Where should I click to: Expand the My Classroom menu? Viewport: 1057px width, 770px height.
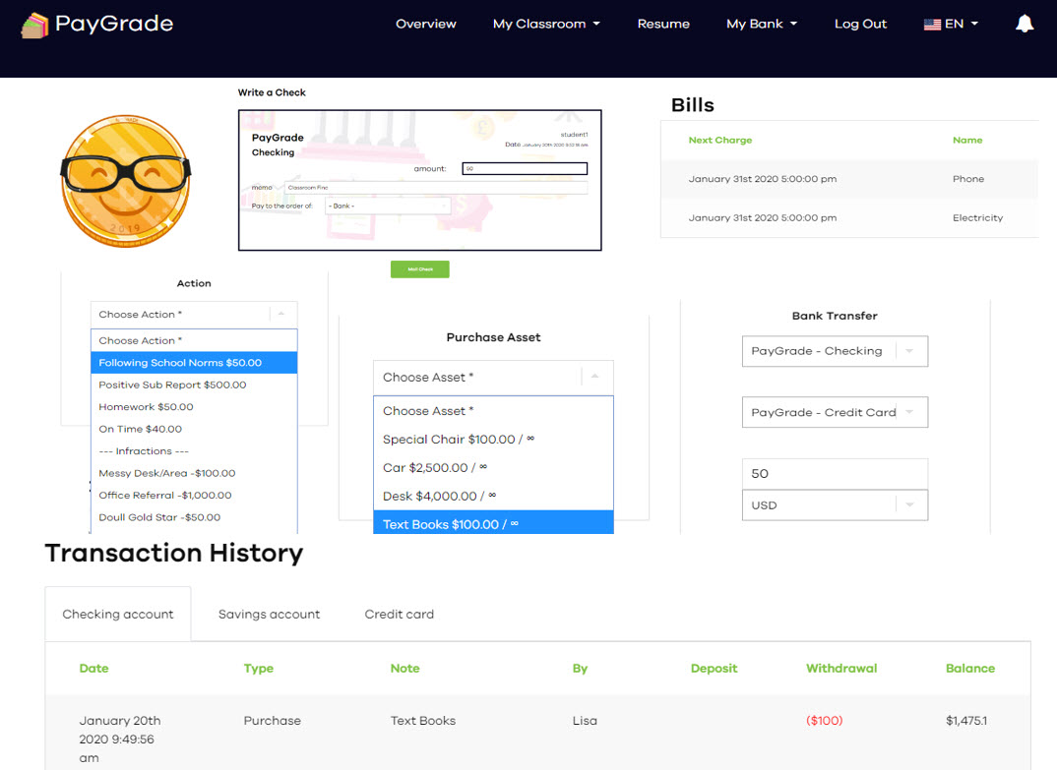tap(546, 24)
